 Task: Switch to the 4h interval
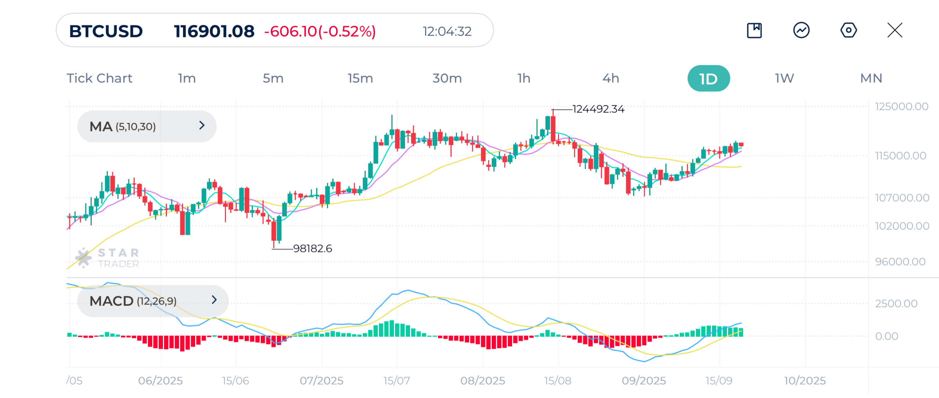pos(610,78)
